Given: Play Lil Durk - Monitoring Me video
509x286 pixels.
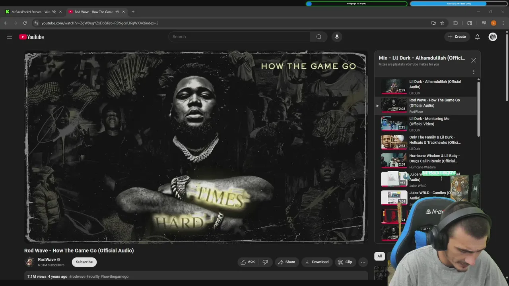Looking at the screenshot, I should 426,124.
